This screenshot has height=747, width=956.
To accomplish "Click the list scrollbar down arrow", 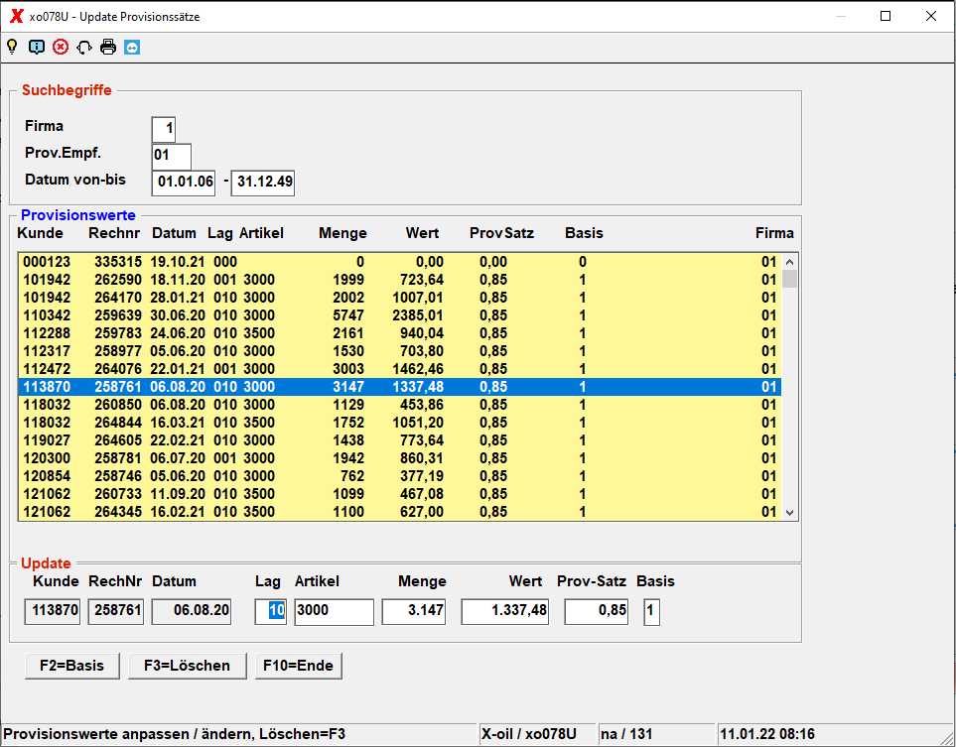I will [789, 513].
